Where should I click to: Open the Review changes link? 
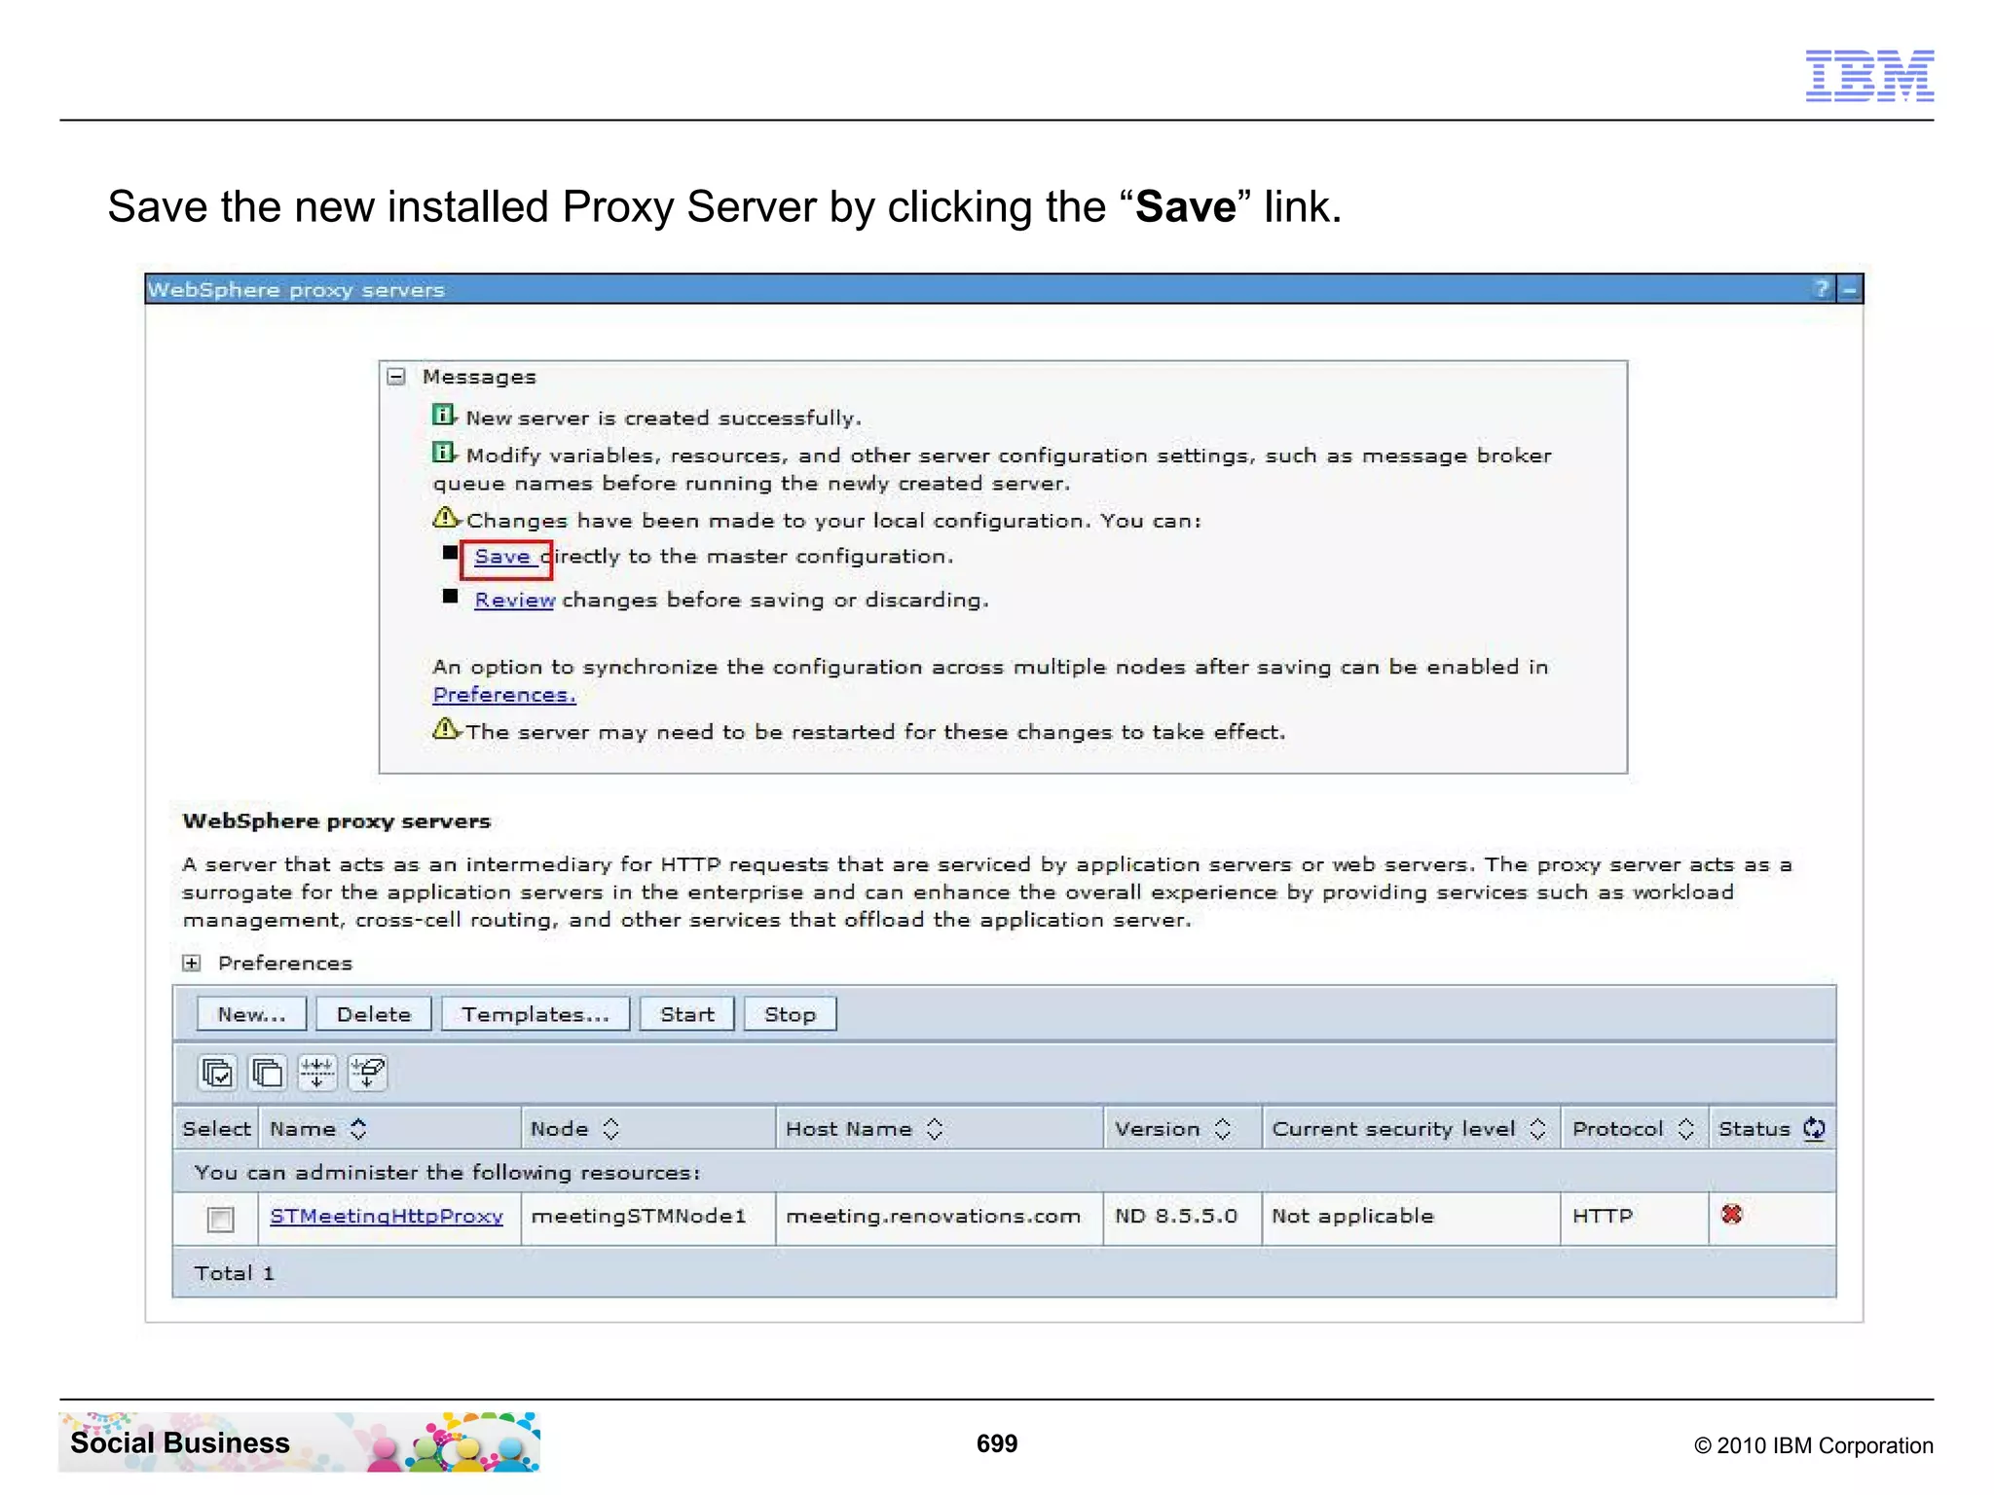pyautogui.click(x=514, y=601)
